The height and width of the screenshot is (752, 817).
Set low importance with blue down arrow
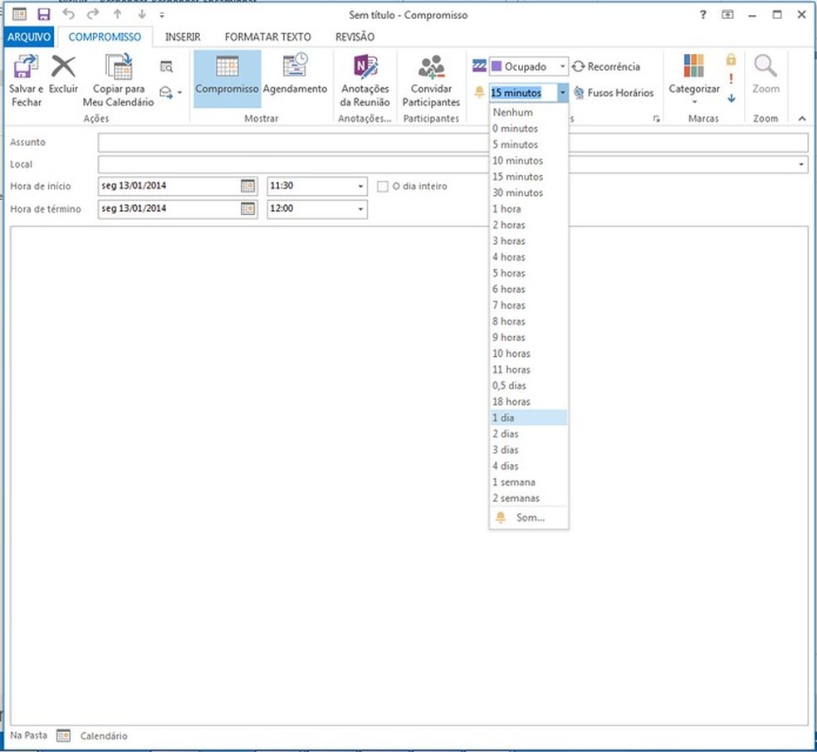(731, 98)
